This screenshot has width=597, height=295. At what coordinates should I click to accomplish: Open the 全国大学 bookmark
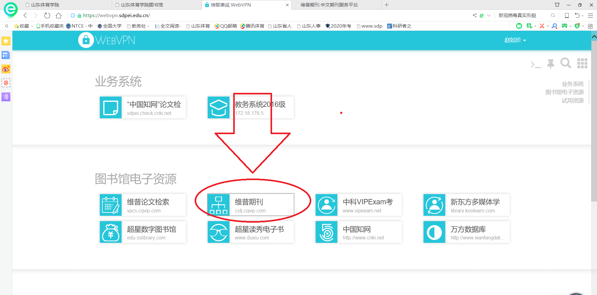pyautogui.click(x=109, y=26)
